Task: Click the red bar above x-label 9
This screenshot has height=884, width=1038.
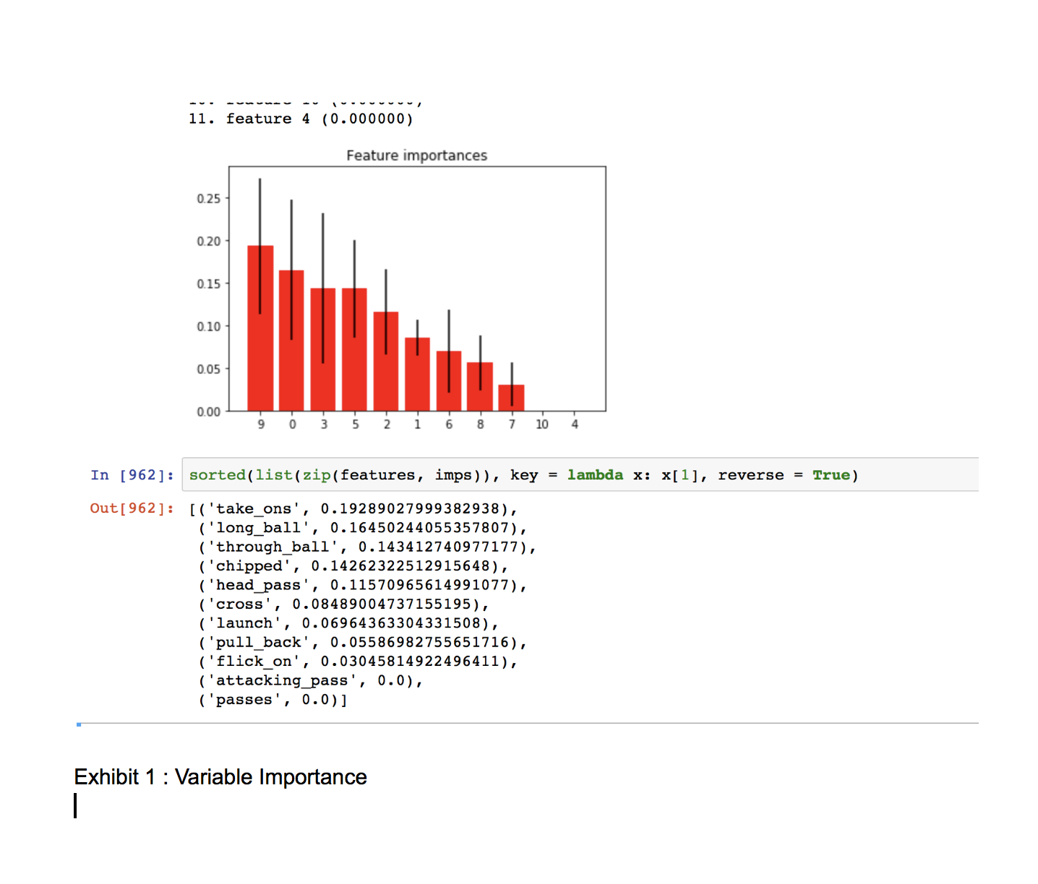Action: (260, 329)
